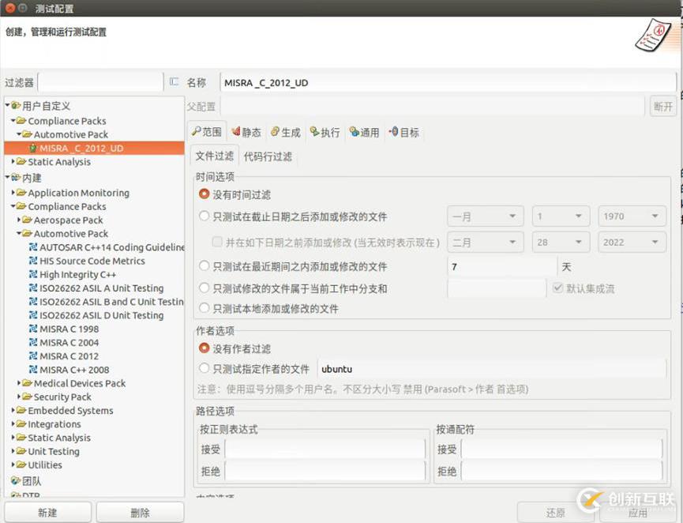The height and width of the screenshot is (523, 683).
Task: Switch to the 通用 tab
Action: click(x=365, y=132)
